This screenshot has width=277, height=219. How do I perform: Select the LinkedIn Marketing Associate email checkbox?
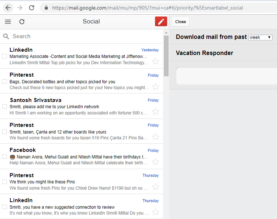point(5,56)
